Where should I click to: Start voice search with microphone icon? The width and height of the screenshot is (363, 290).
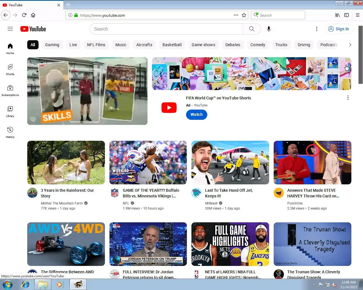pos(269,29)
